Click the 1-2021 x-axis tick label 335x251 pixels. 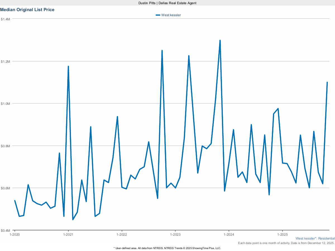point(68,235)
